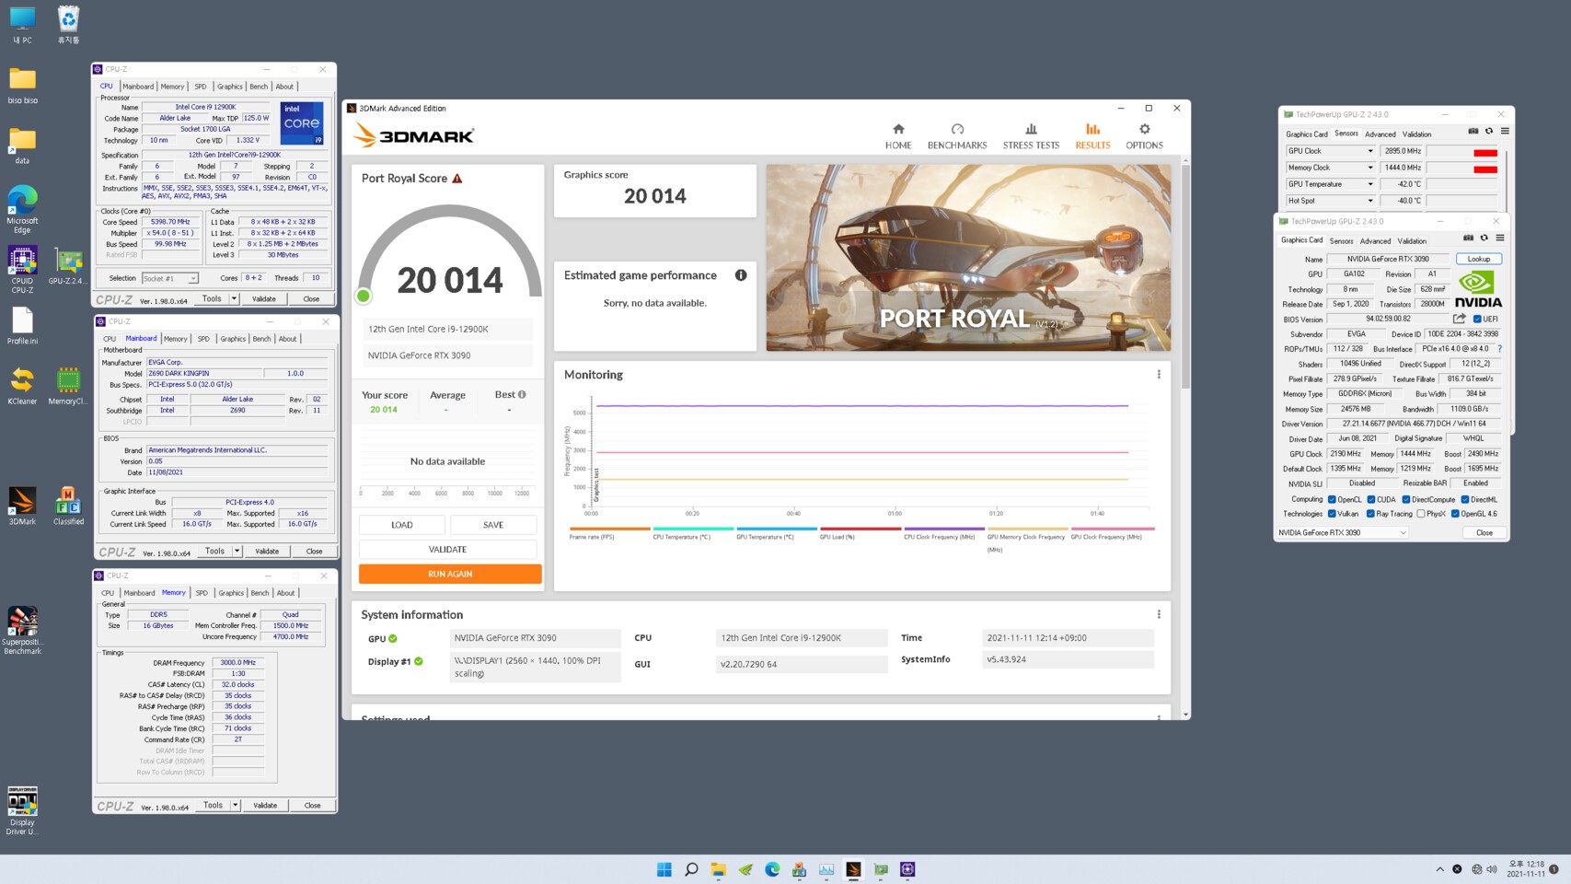Screen dimensions: 1571x884
Task: Click the screenshot camera icon in front GPU-Z
Action: tap(1468, 238)
